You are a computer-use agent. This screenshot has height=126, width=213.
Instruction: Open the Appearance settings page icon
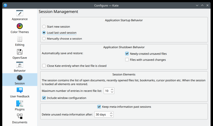click(20, 13)
